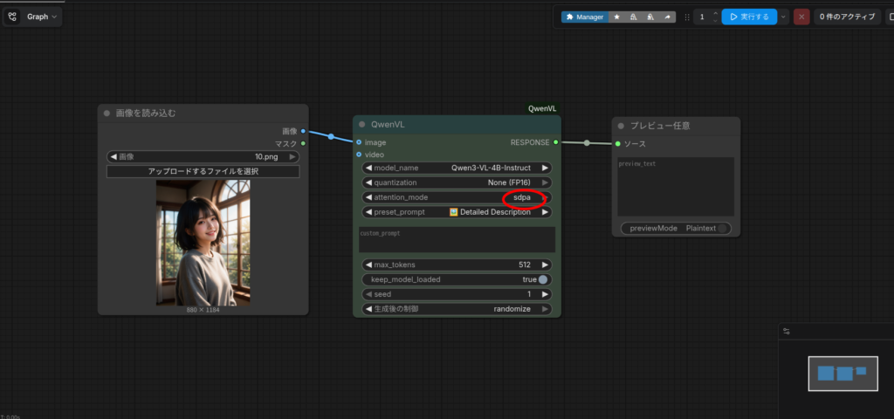Image resolution: width=894 pixels, height=419 pixels.
Task: Click アップロードするファイルを選択 button
Action: [203, 171]
